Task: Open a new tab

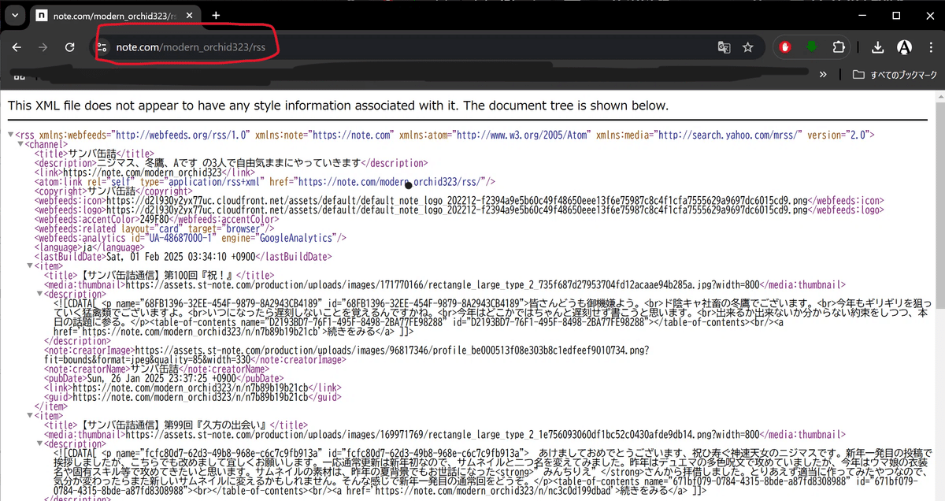Action: click(216, 16)
